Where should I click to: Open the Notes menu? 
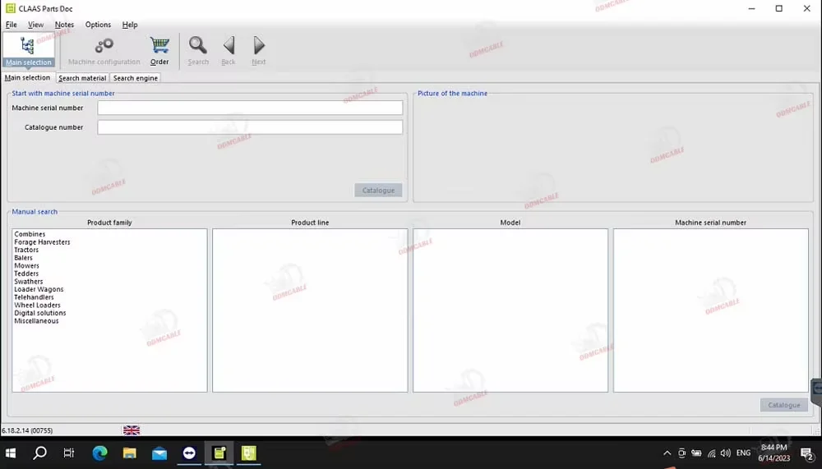click(x=64, y=25)
